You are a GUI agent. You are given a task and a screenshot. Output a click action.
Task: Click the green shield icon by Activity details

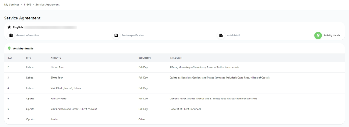tap(9, 48)
